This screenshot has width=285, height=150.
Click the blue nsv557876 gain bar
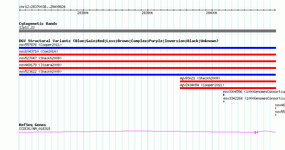(x=147, y=48)
